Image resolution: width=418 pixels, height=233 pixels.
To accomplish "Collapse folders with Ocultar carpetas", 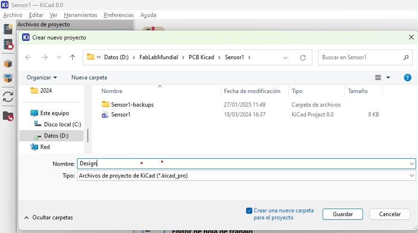I will [48, 217].
